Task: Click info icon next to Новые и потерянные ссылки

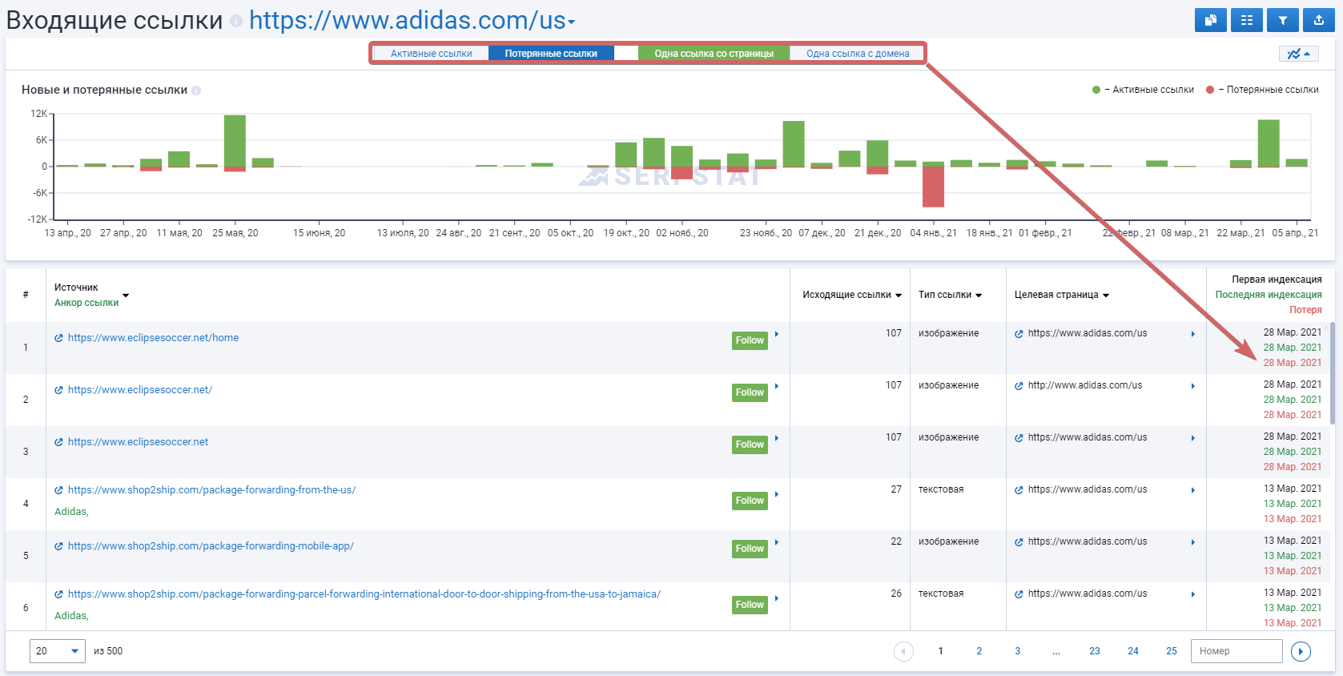Action: [196, 91]
